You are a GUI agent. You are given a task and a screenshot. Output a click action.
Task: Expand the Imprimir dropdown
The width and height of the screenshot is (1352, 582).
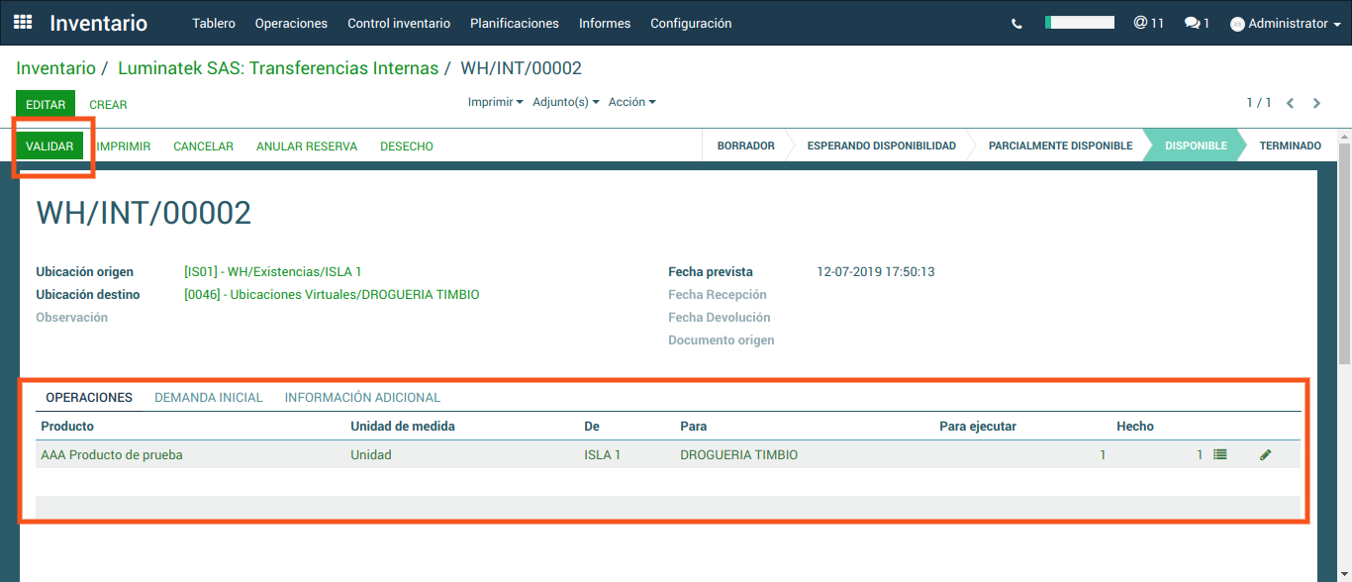pos(495,102)
